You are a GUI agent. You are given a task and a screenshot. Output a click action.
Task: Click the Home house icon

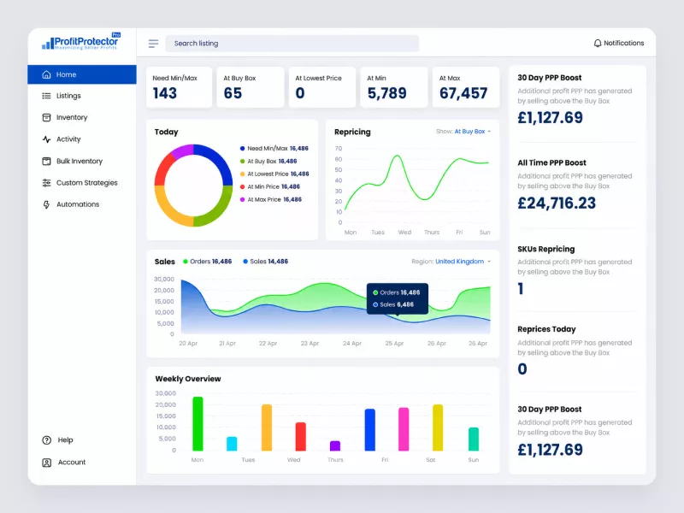(x=46, y=74)
